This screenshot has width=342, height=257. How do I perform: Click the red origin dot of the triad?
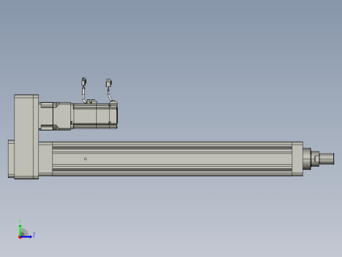pyautogui.click(x=20, y=237)
